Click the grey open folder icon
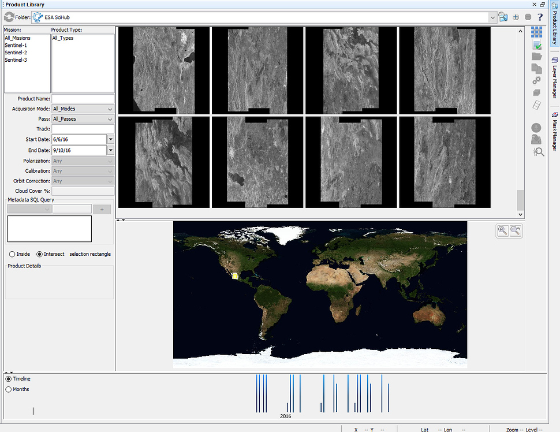The height and width of the screenshot is (432, 560). [537, 57]
